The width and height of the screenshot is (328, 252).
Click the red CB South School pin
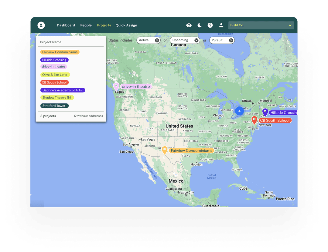tap(255, 120)
